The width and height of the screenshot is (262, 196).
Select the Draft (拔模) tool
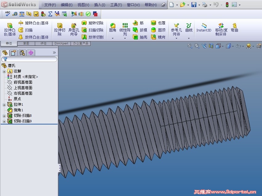140,30
